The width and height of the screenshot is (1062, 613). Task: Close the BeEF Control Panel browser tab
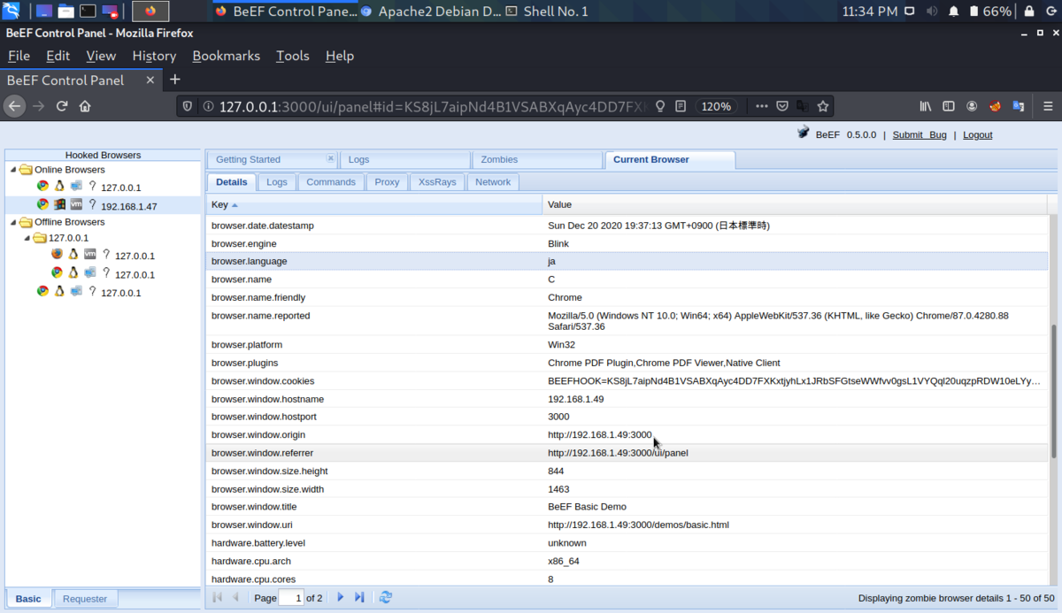pos(150,80)
